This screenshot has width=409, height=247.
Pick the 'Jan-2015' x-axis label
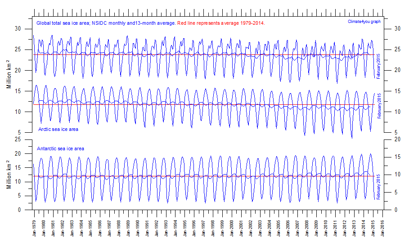point(373,229)
